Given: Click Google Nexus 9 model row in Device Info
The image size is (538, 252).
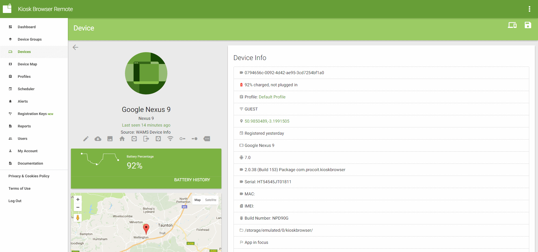Looking at the screenshot, I should (x=381, y=145).
